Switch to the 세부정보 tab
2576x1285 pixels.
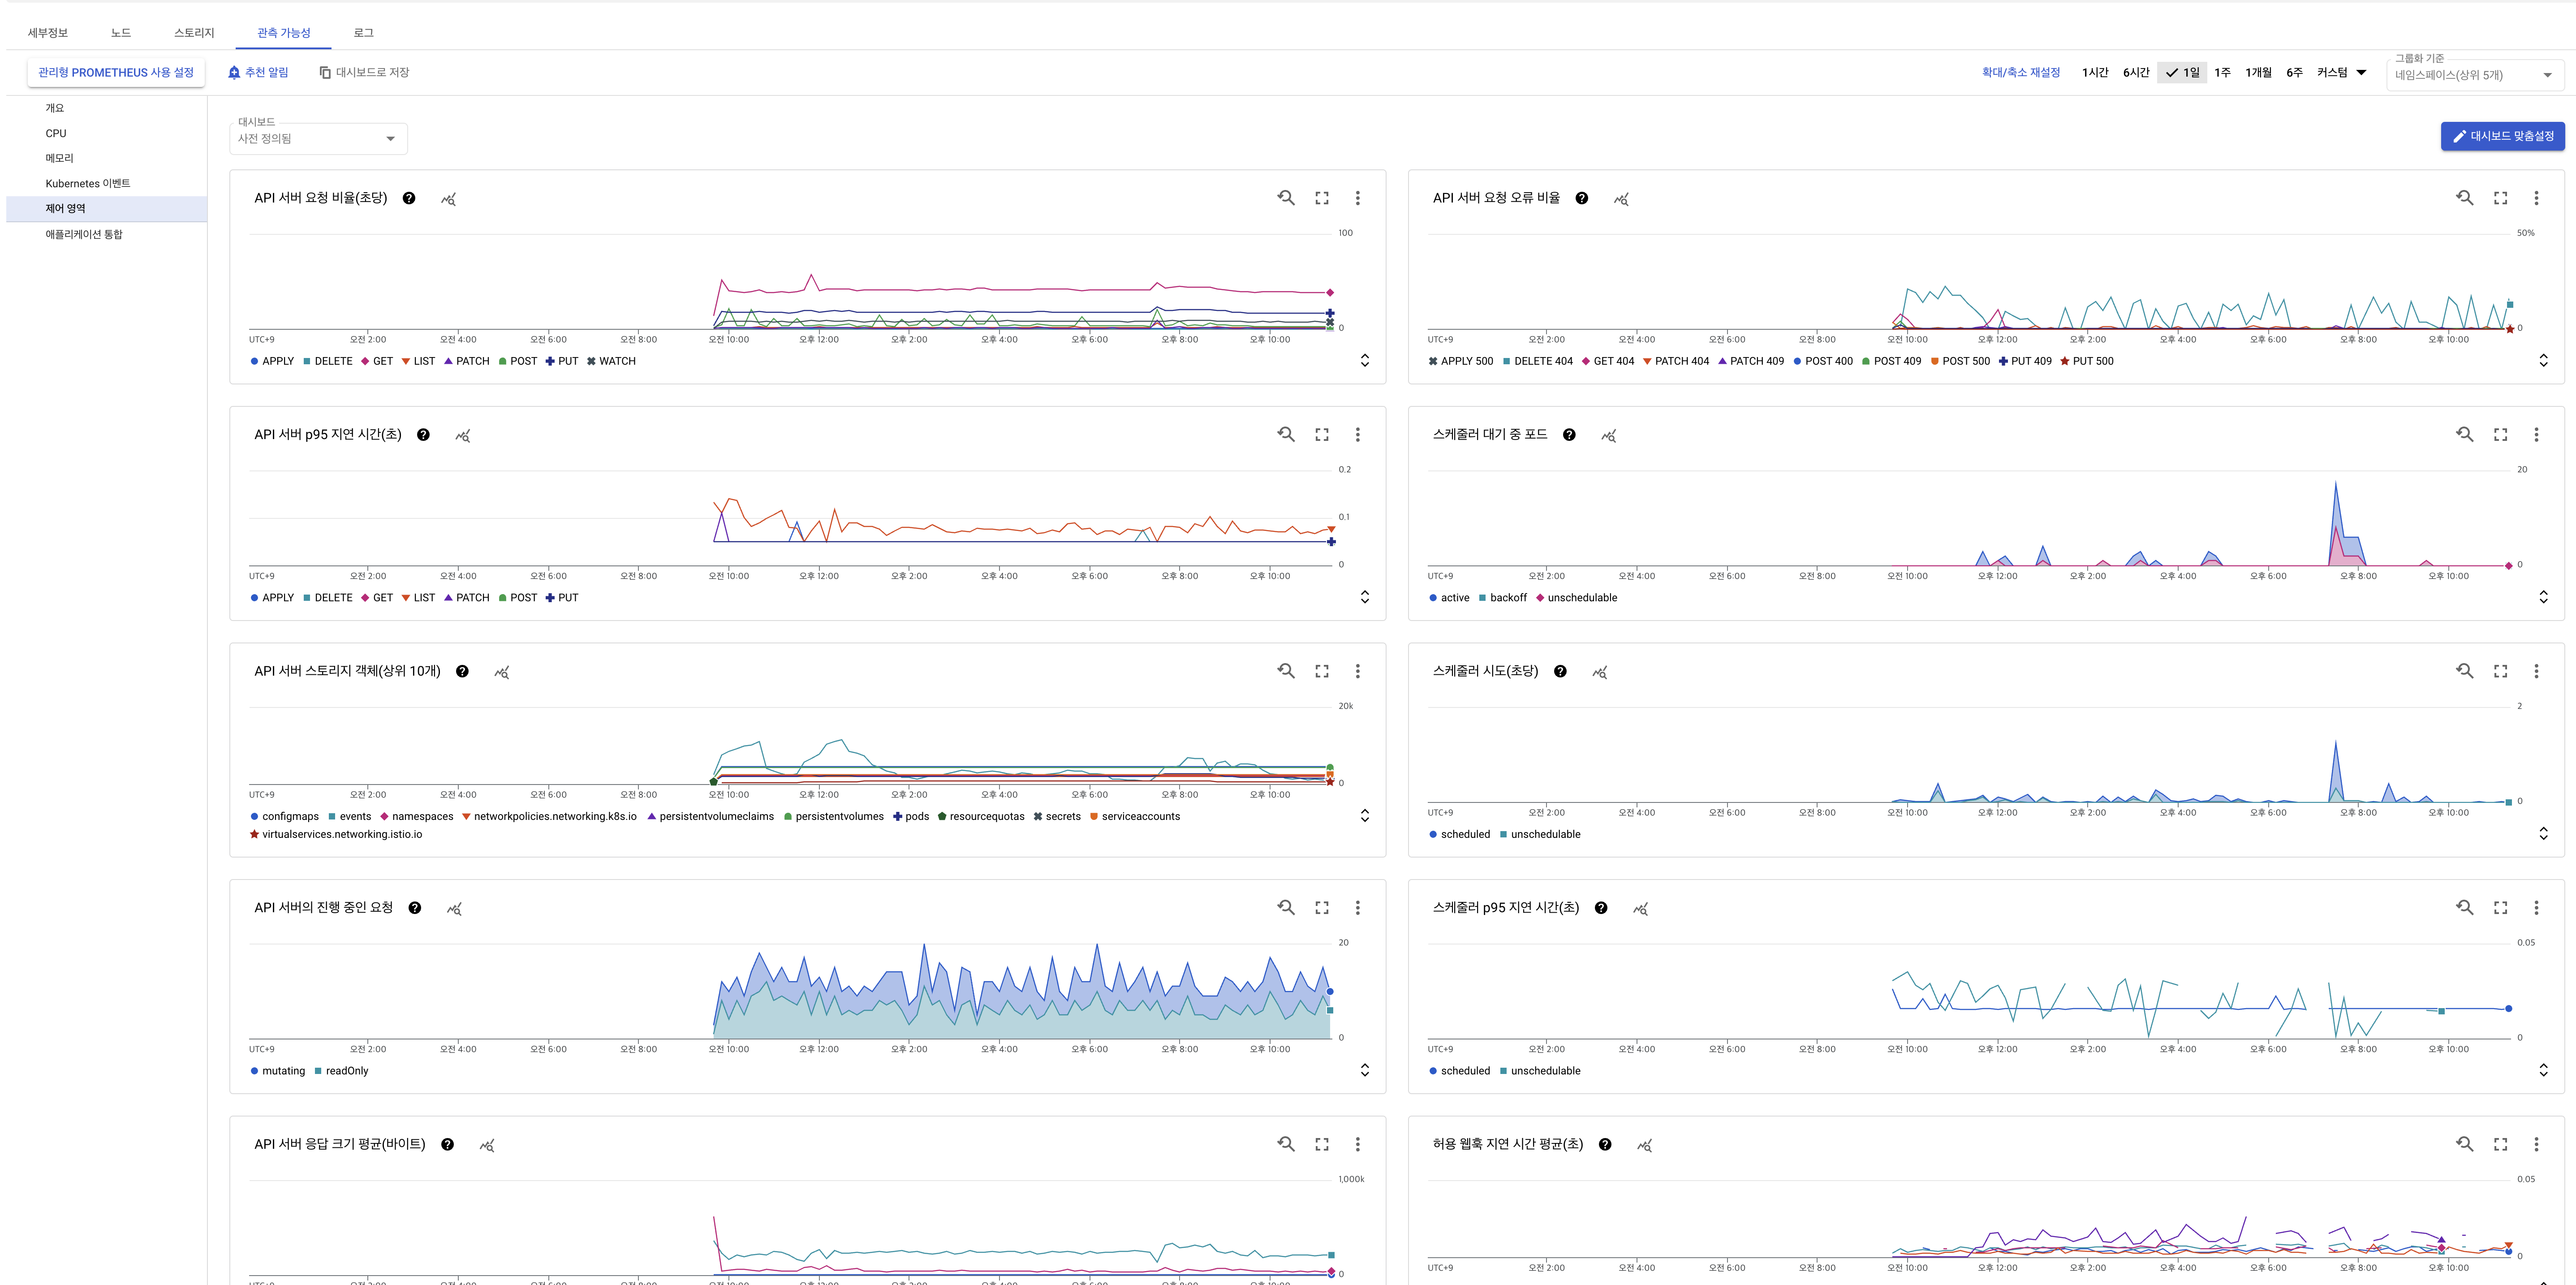(48, 33)
